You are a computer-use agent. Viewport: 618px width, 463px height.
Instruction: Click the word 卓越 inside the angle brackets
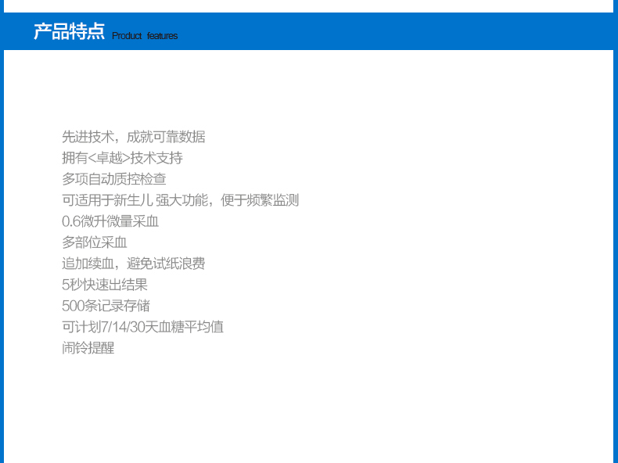(108, 158)
